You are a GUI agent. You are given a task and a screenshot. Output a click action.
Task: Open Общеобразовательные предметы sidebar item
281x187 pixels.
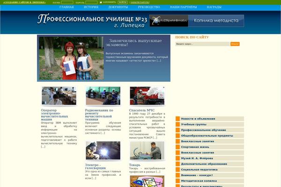click(x=210, y=136)
